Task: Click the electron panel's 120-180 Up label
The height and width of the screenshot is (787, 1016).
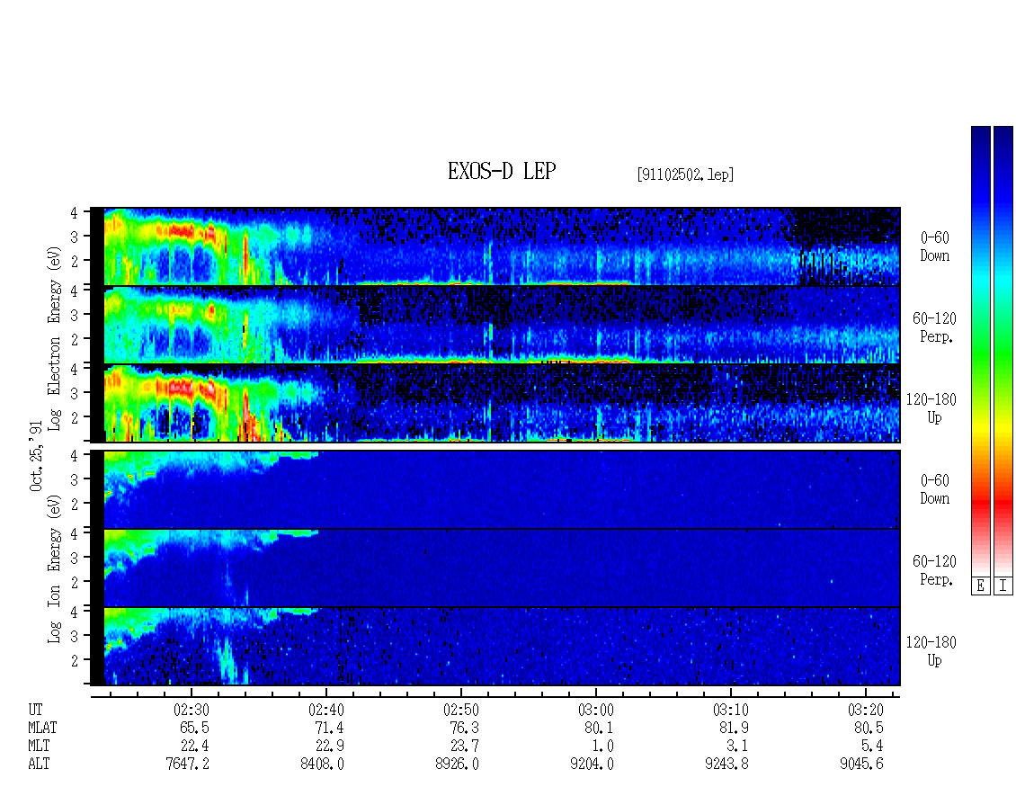Action: (931, 408)
